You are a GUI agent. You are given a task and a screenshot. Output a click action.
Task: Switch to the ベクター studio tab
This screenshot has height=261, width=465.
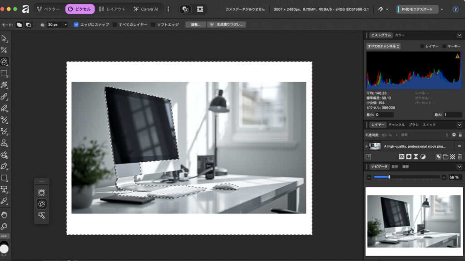[x=48, y=9]
